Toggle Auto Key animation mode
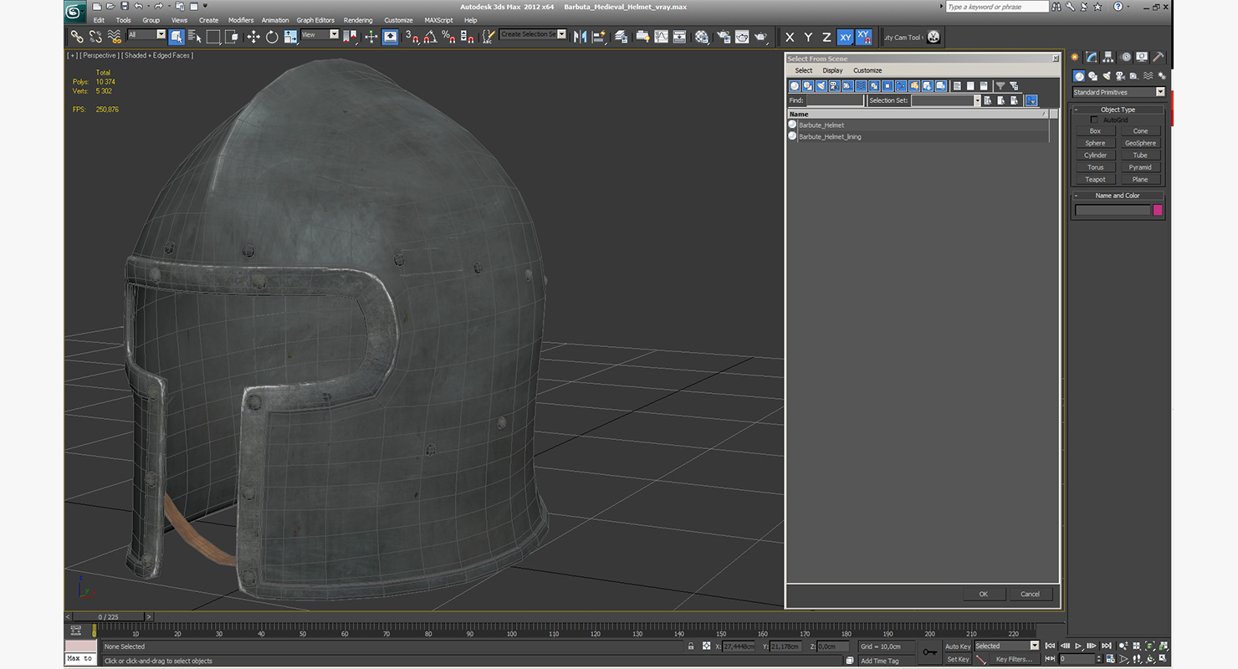Viewport: 1238px width, 669px height. (x=957, y=646)
